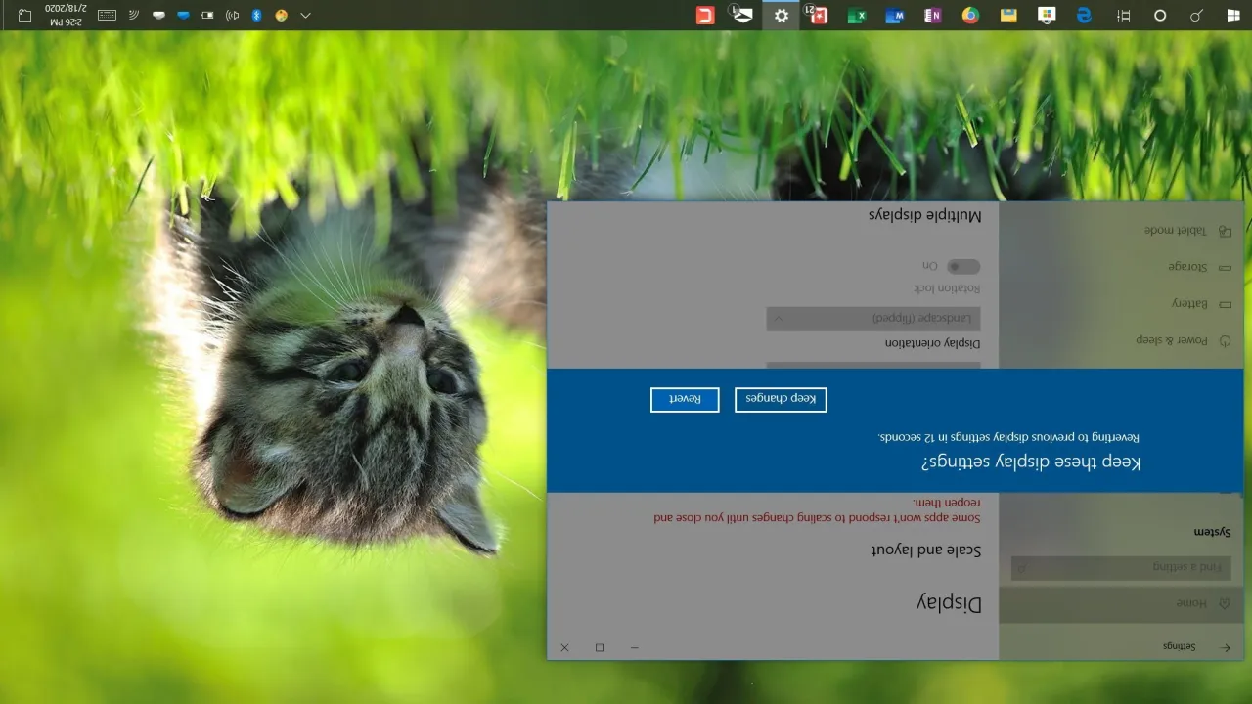Click the Keep changes button
The image size is (1252, 704).
click(781, 399)
